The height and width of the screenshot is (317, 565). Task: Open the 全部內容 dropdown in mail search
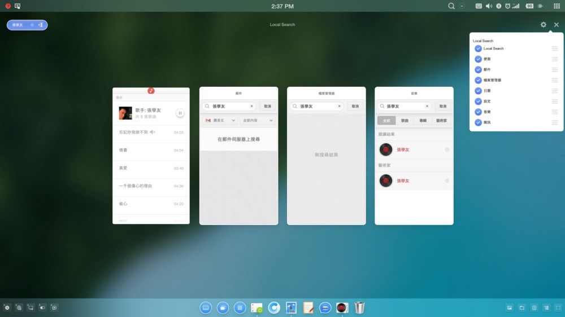coord(258,120)
